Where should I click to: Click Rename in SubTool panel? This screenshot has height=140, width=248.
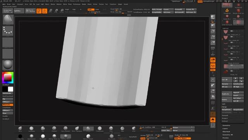[x=227, y=84]
